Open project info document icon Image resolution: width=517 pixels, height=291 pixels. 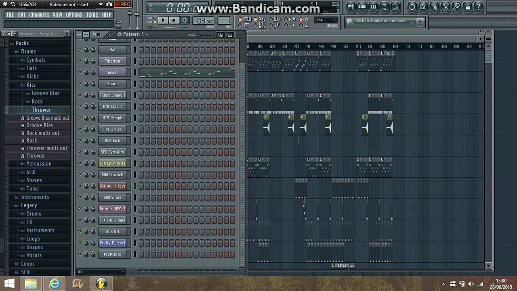coord(467,6)
